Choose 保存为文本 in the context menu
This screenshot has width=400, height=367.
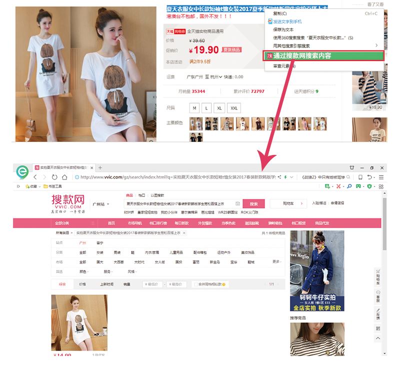[324, 29]
